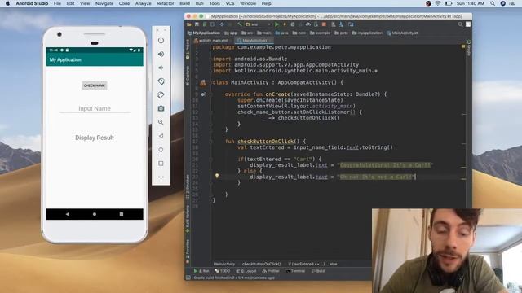Collapse the checkButtonOnClick function fold marker

pyautogui.click(x=210, y=142)
